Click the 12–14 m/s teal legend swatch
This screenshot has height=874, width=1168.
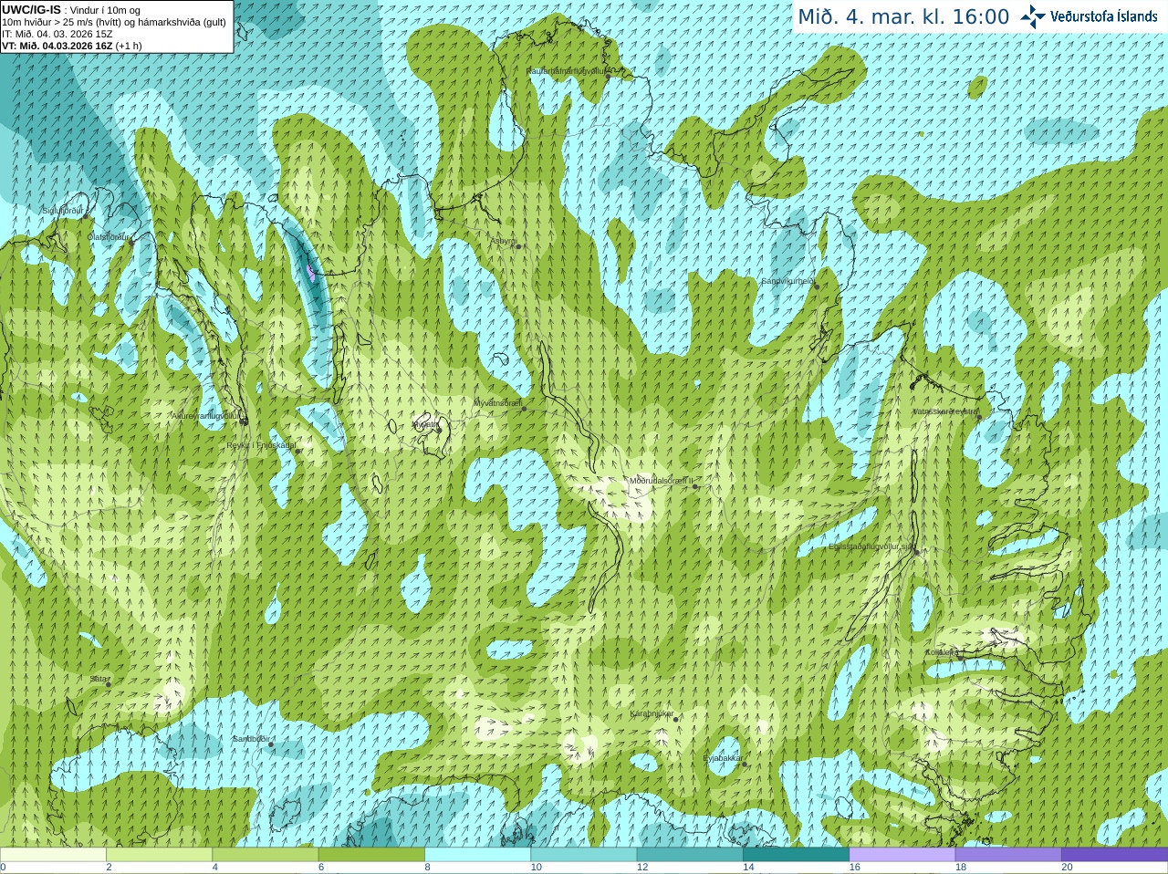pos(690,855)
